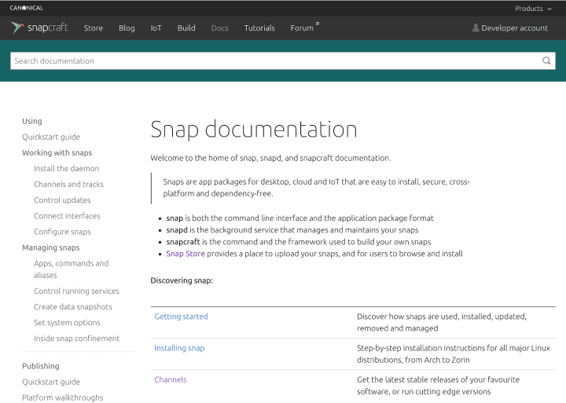Open Install the daemon page
The width and height of the screenshot is (566, 403).
(66, 168)
